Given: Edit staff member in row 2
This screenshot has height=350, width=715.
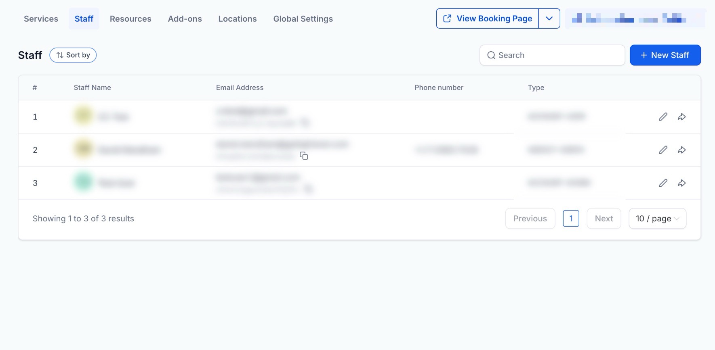Looking at the screenshot, I should 663,150.
